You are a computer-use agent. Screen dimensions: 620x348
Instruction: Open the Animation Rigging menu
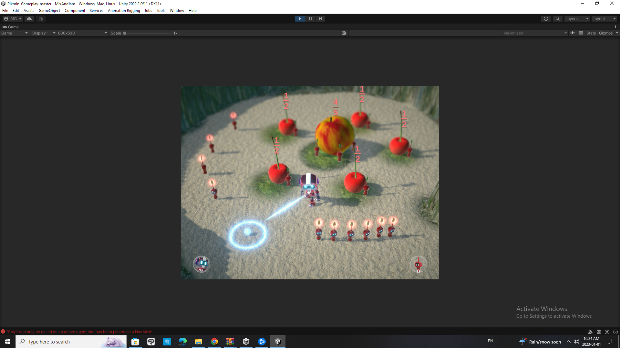coord(124,11)
